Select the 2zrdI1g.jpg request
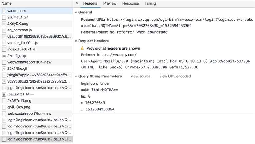This screenshot has height=144, width=255. [x=37, y=56]
